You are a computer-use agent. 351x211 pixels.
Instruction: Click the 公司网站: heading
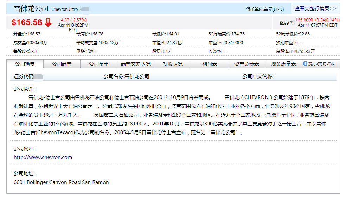[26, 149]
